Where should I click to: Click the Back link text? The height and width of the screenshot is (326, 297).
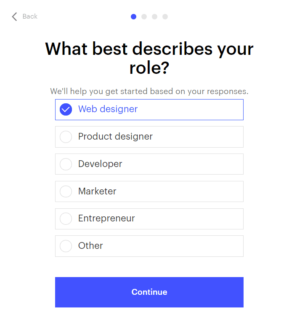(30, 16)
